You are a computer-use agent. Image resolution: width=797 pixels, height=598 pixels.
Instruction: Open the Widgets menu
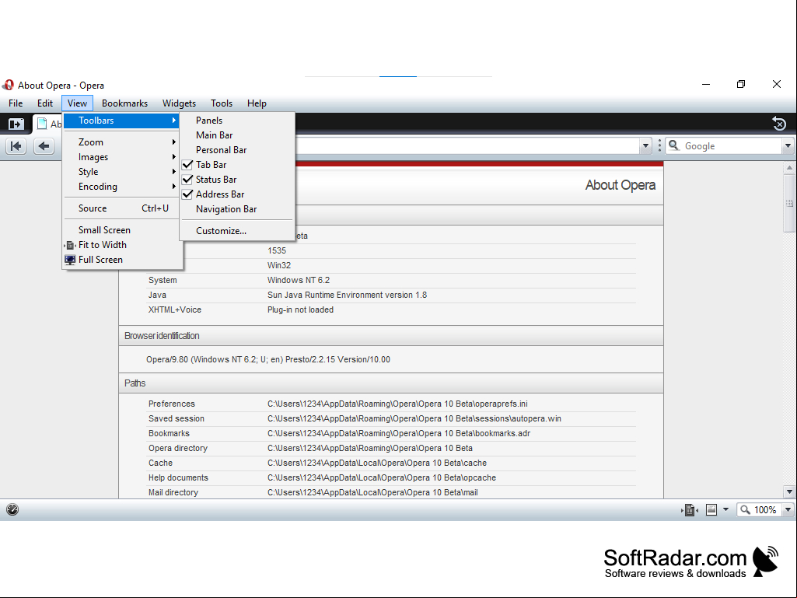pos(179,103)
